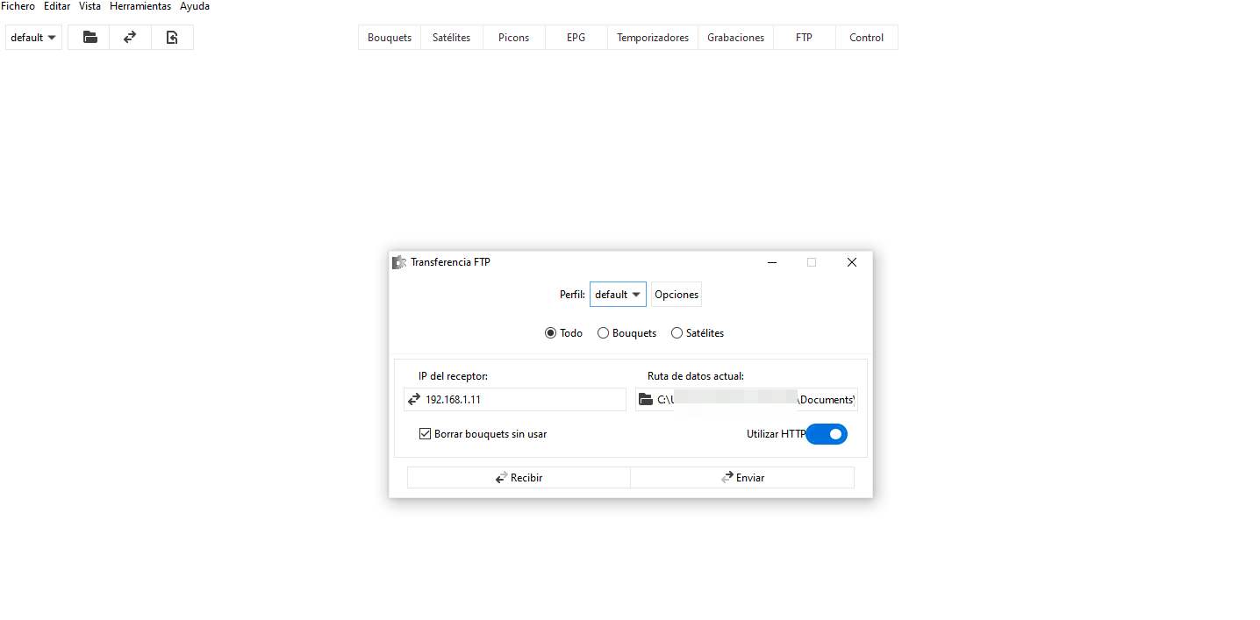Select the Bouquets radio option
The image size is (1260, 620).
[x=603, y=333]
